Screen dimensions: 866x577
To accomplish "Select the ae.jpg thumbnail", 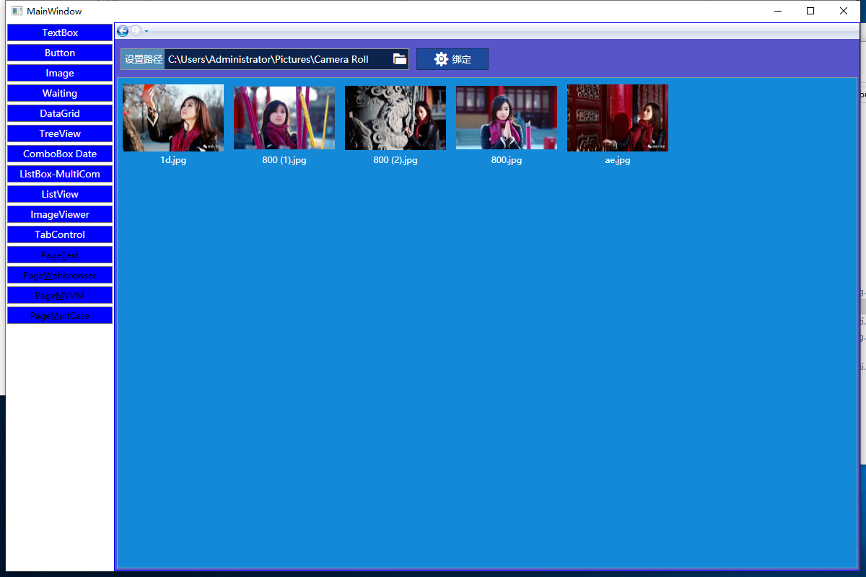I will point(618,118).
